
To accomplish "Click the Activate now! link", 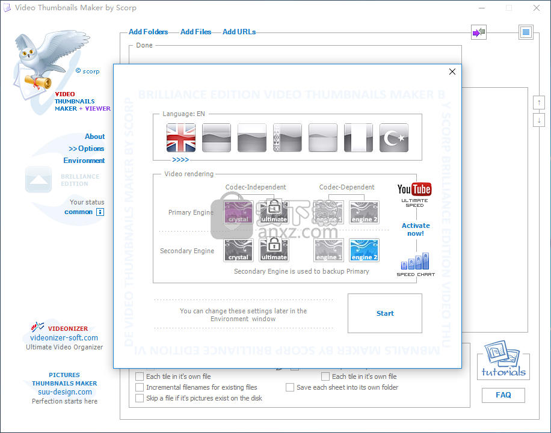I will [x=416, y=229].
